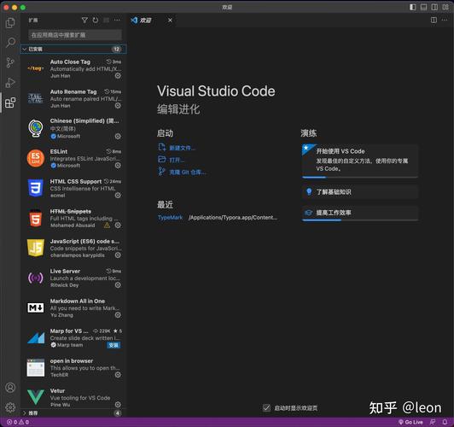Open editor more actions menu

445,20
